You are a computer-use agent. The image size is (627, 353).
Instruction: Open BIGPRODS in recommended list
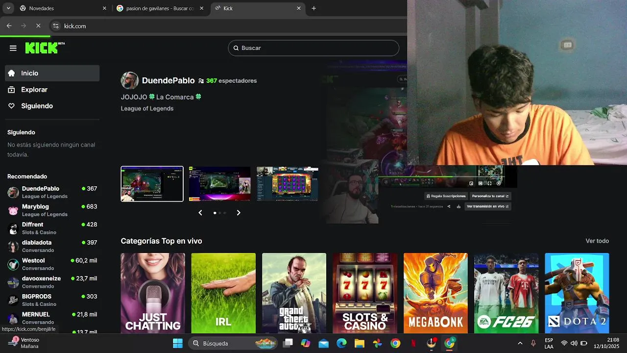point(52,300)
